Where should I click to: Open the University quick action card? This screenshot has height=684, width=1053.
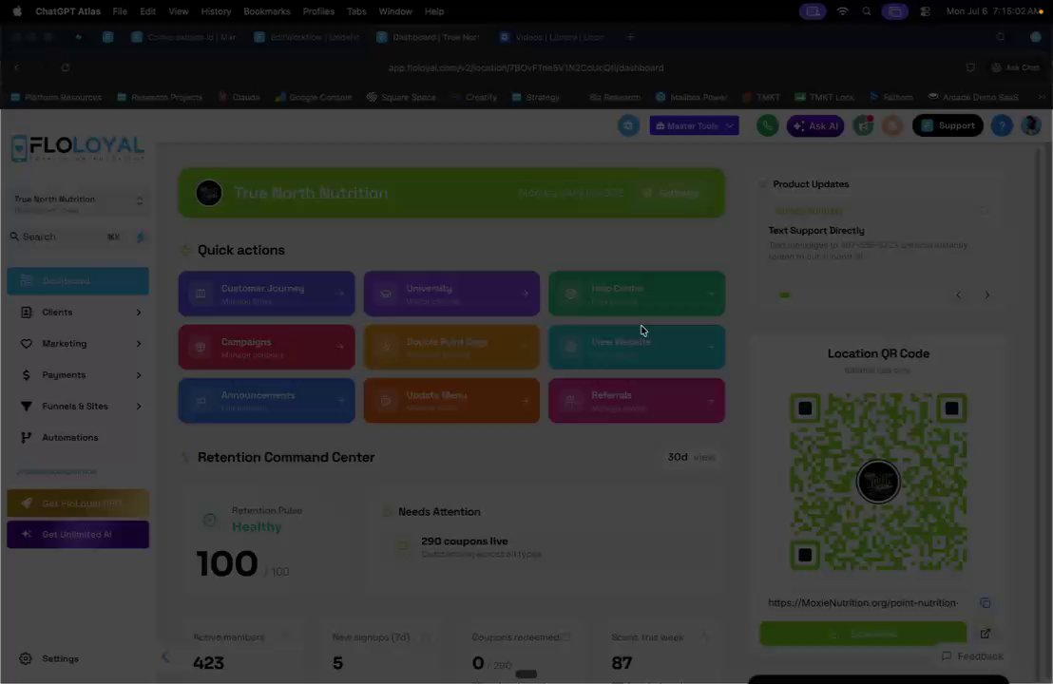pyautogui.click(x=451, y=294)
